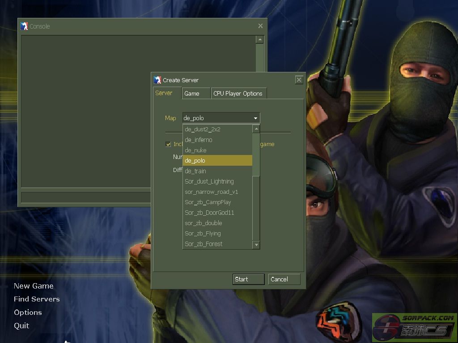Viewport: 458px width, 343px height.
Task: Click the Counter-Strike icon in Create Server title
Action: 157,80
